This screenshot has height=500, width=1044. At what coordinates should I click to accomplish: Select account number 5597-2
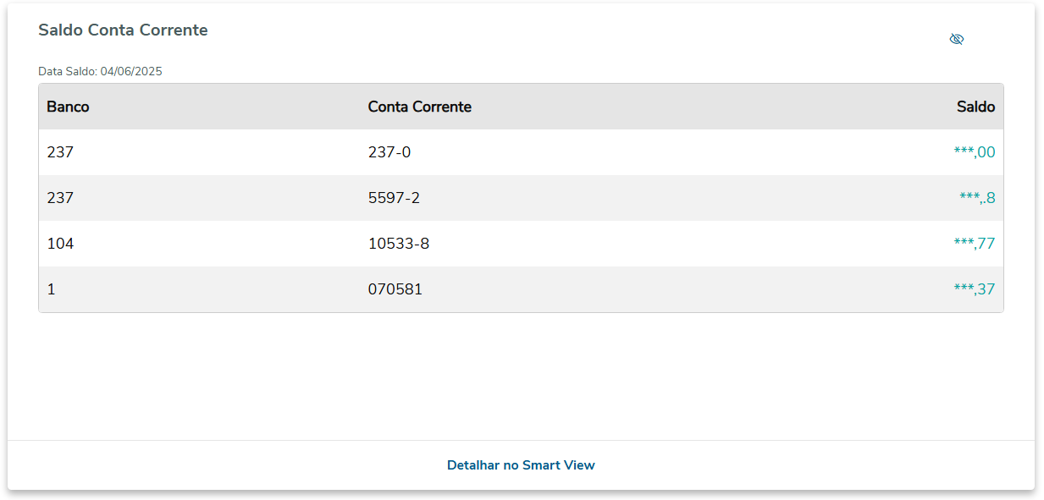tap(394, 198)
